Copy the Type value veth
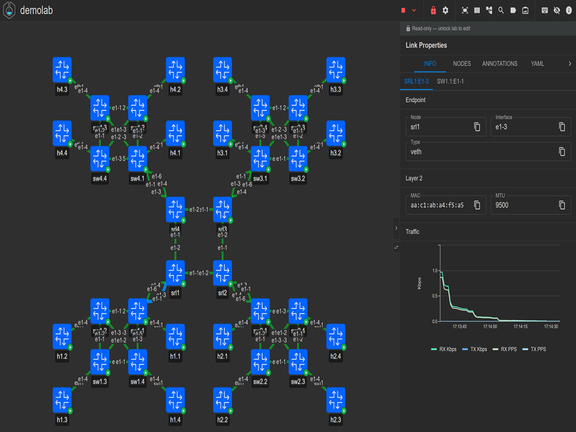Screen dimensions: 576x432 (562, 151)
